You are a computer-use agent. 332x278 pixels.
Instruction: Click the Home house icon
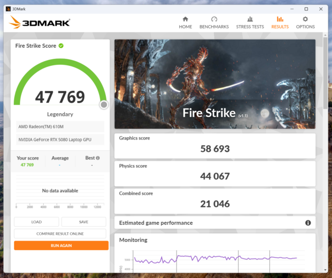click(x=185, y=19)
